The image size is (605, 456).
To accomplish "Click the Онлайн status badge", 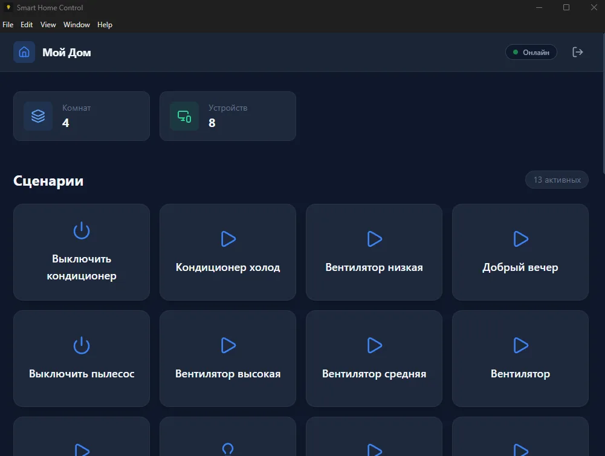I will [x=531, y=53].
